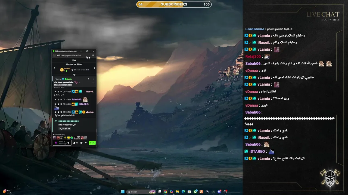Click PRPRPRPRPRPRPRP redeemer name
Screen dimensions: 348x195
69,121
